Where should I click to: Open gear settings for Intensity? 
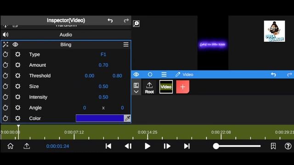coord(18,97)
